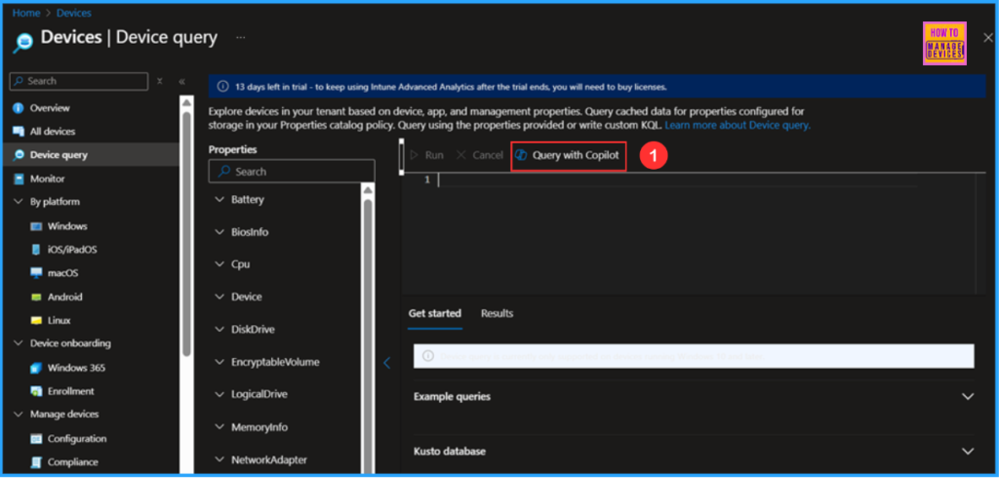Click into the query editor line 1
The image size is (999, 478).
(x=679, y=180)
